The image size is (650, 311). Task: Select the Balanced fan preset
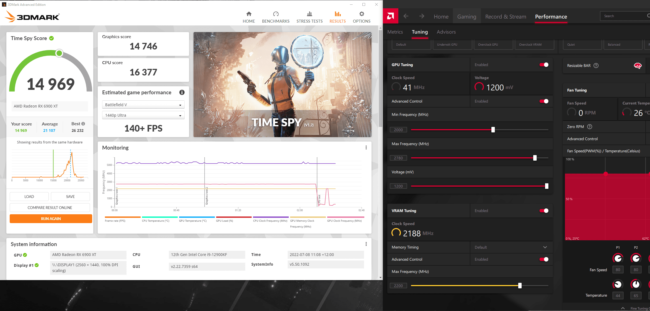point(623,45)
